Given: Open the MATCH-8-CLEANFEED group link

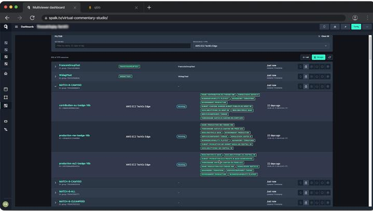Looking at the screenshot, I should [x=72, y=201].
